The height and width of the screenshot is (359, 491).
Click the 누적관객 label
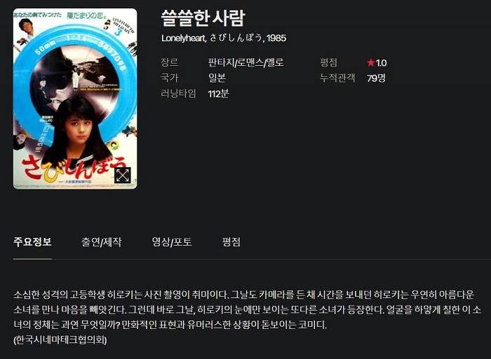[337, 78]
